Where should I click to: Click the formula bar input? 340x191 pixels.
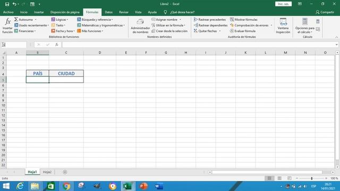click(x=198, y=45)
